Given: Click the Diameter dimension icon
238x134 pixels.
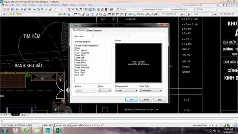Looking at the screenshot, I should 101,14.
